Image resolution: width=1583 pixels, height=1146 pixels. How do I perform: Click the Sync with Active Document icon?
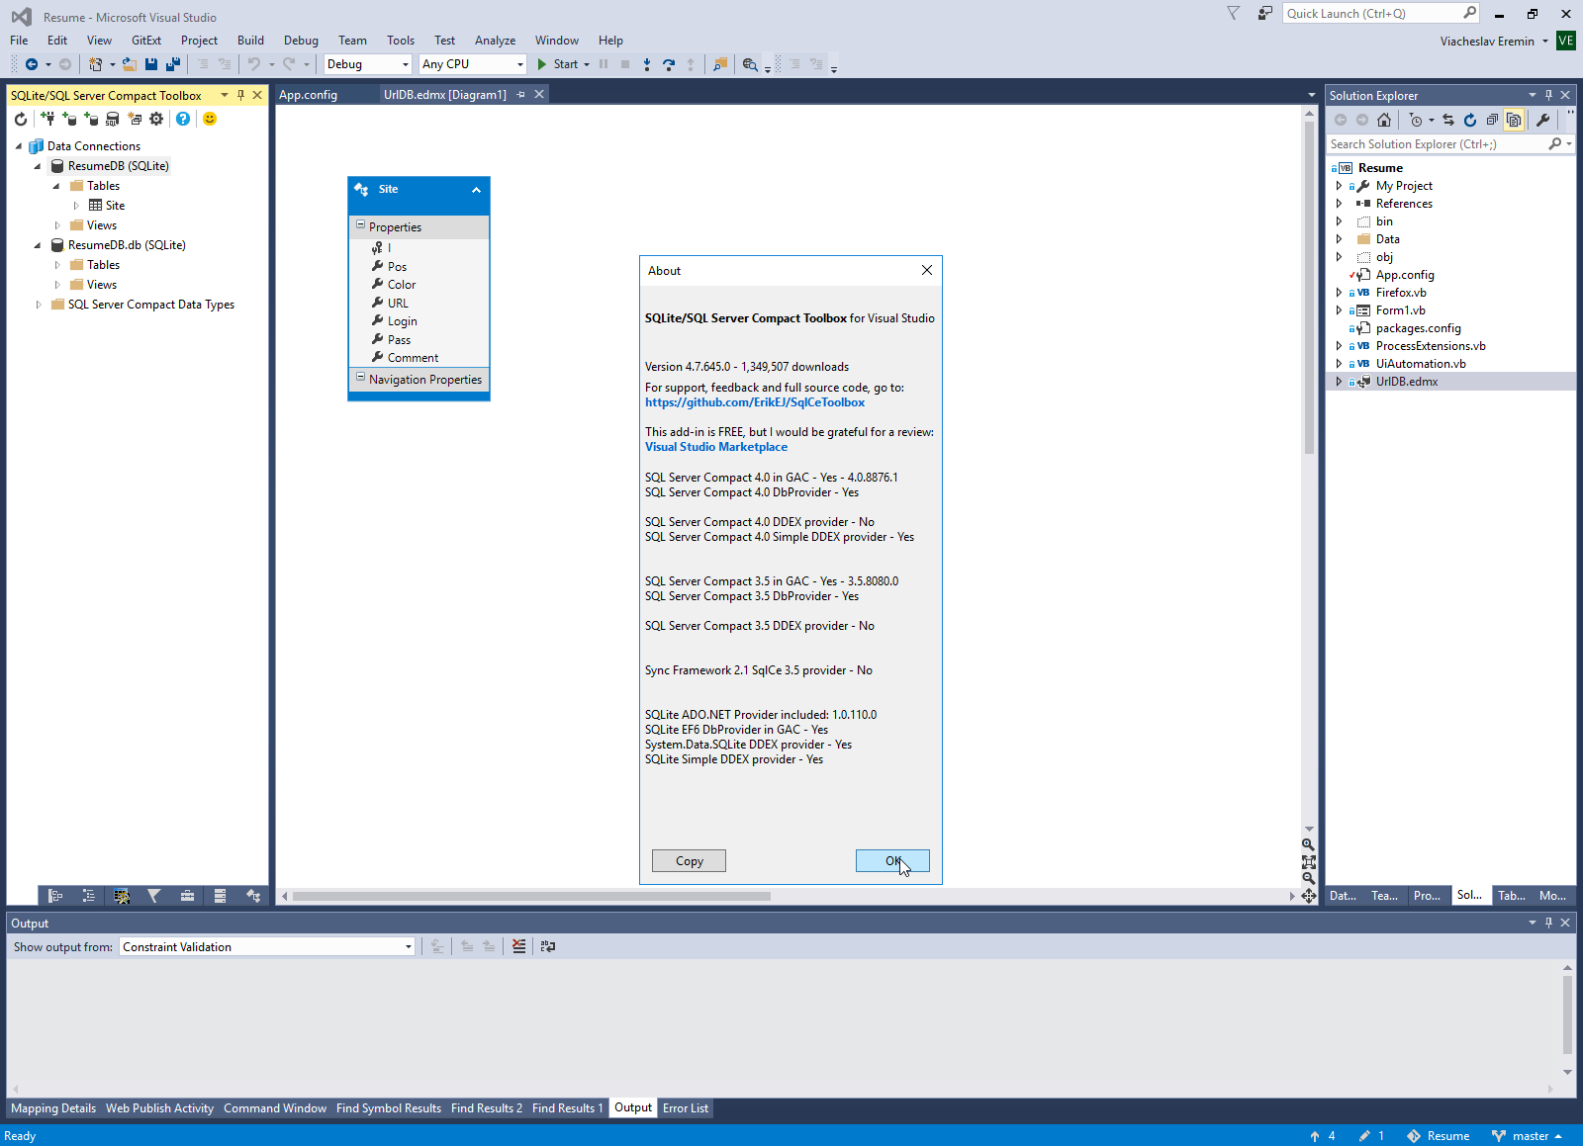tap(1448, 120)
